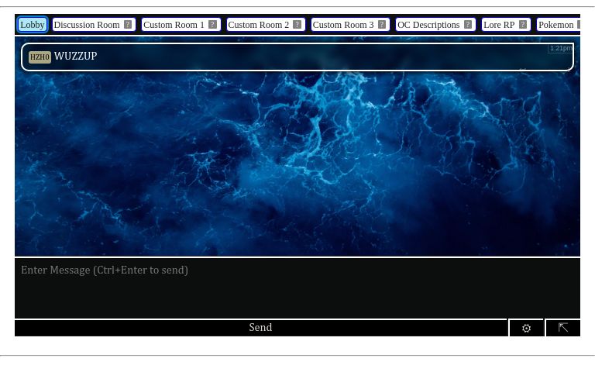
Task: Select the Custom Room 1 tab
Action: 174,25
